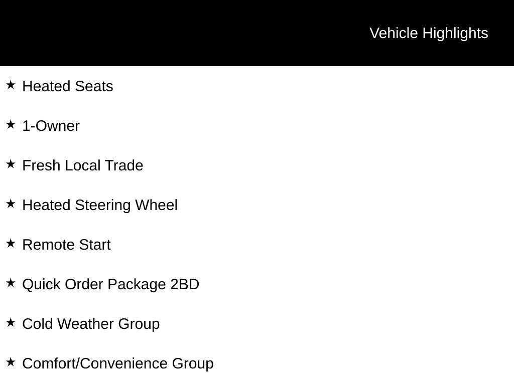Click the words Quick Order Package

pyautogui.click(x=94, y=284)
